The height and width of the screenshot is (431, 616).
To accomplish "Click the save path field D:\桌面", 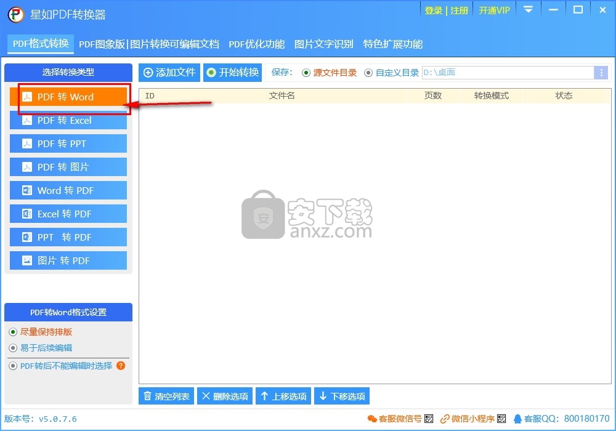I will click(x=508, y=73).
